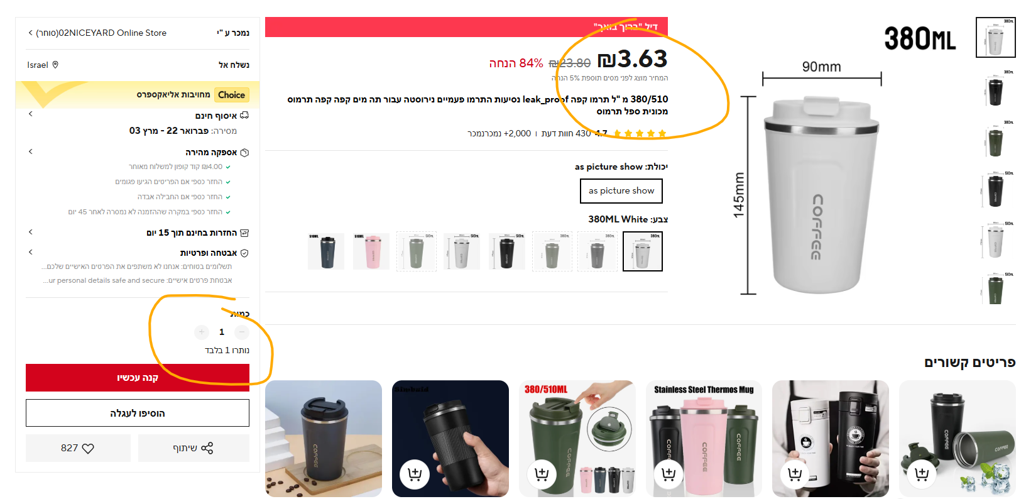Select the 'as picture show' capacity option

click(x=621, y=191)
